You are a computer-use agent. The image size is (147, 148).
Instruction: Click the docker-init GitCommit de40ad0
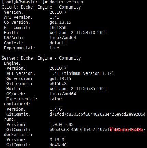tap(58, 145)
